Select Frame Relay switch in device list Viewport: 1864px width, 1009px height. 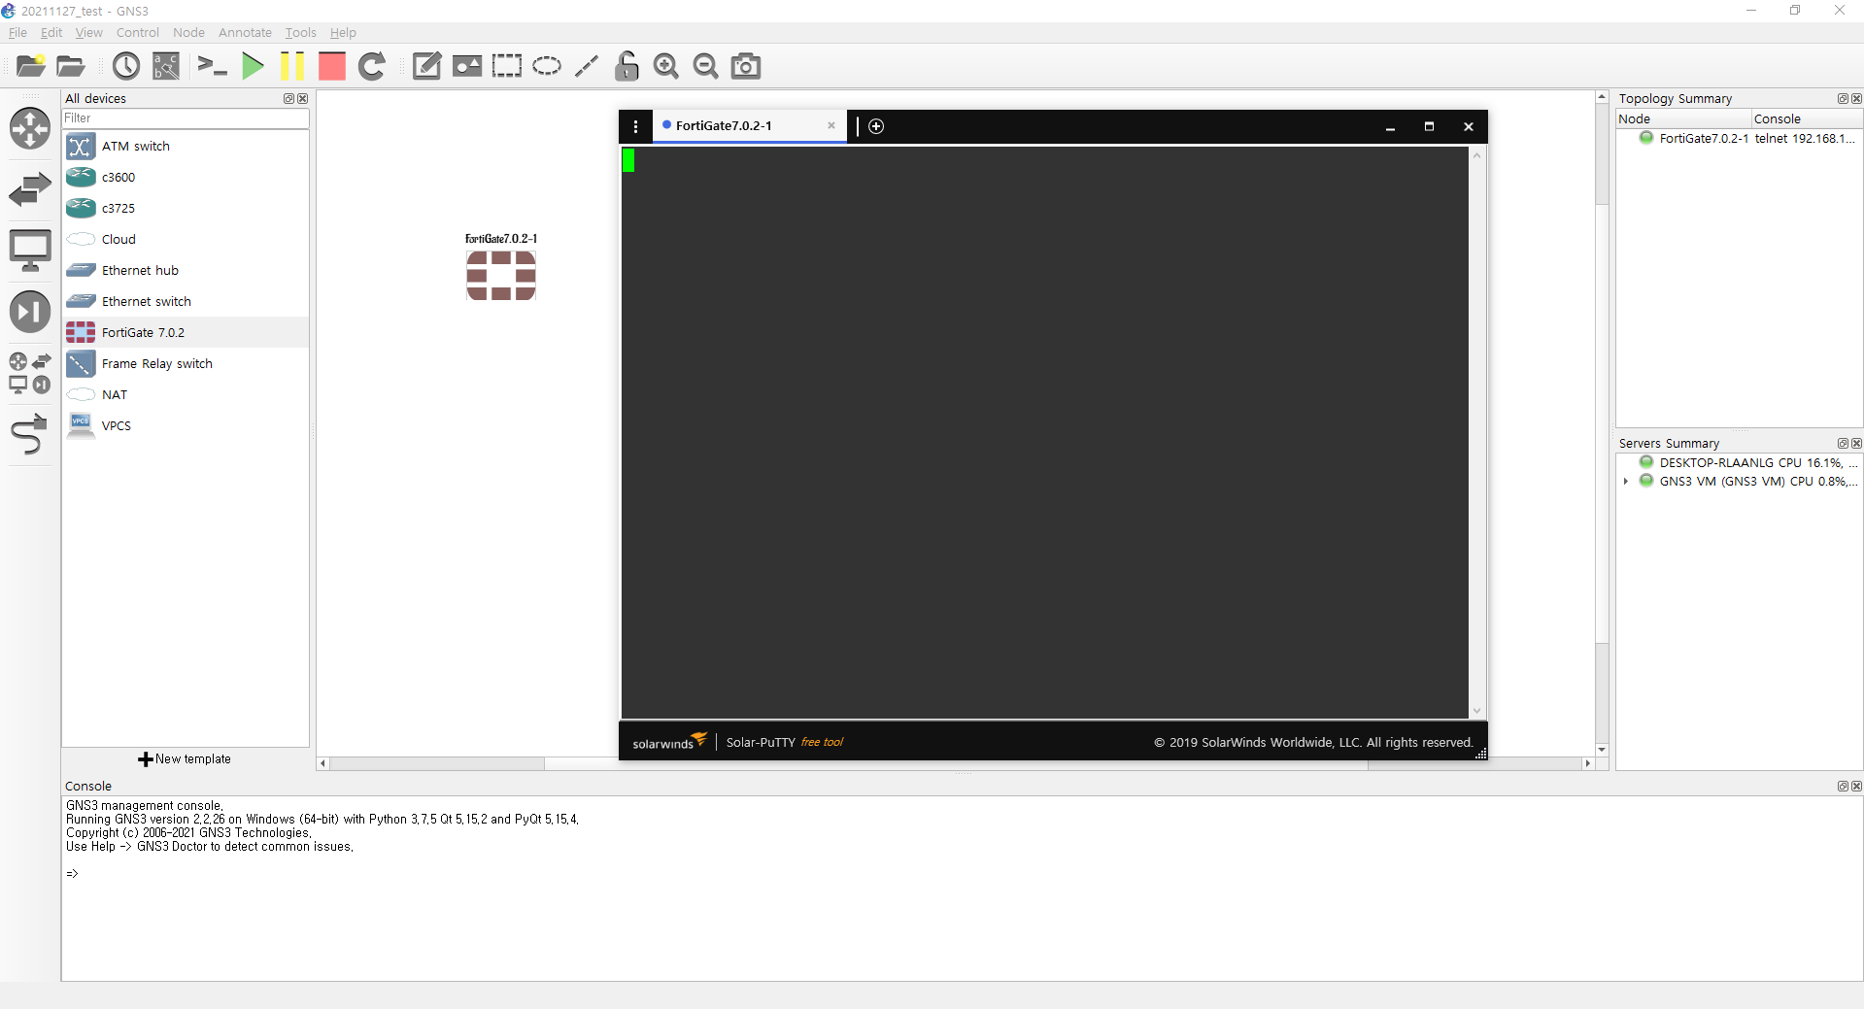(186, 363)
